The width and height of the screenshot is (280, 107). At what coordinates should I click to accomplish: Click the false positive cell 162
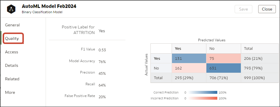click(x=189, y=68)
